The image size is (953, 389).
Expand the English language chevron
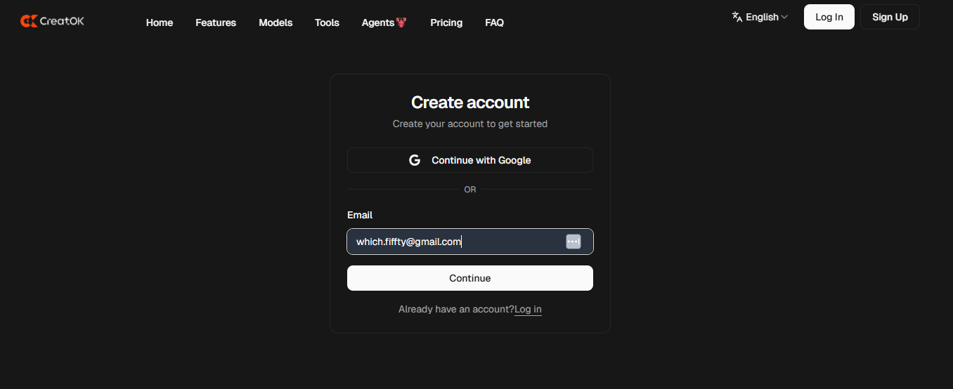coord(784,17)
